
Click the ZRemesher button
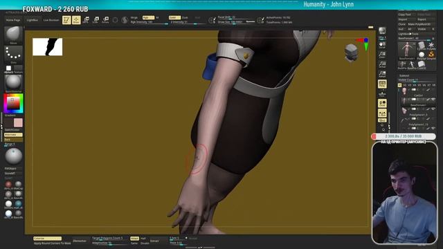click(x=80, y=241)
